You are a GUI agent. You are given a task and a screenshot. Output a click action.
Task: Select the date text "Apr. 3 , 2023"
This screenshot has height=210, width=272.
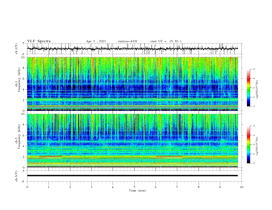coord(96,41)
